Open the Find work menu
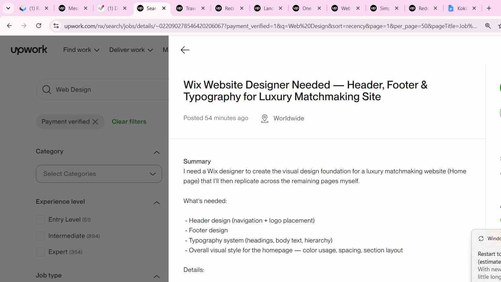The width and height of the screenshot is (501, 282). pos(81,50)
